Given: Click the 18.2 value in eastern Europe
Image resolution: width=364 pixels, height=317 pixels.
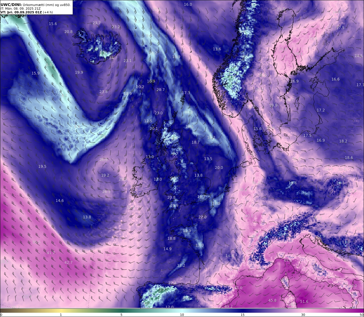Looking at the screenshot, I should tap(343, 141).
